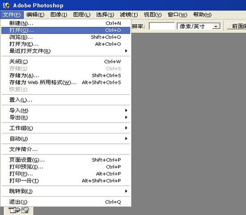Click the 前面的 button in options bar
Screen dimensions: 246x215
pos(237,26)
